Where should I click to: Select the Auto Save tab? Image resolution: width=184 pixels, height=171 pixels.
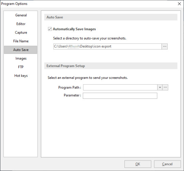pos(21,50)
